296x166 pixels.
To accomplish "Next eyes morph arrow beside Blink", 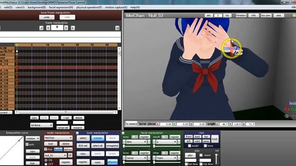I will pos(149,142).
